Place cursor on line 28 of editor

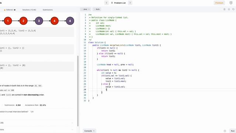tap(162, 89)
